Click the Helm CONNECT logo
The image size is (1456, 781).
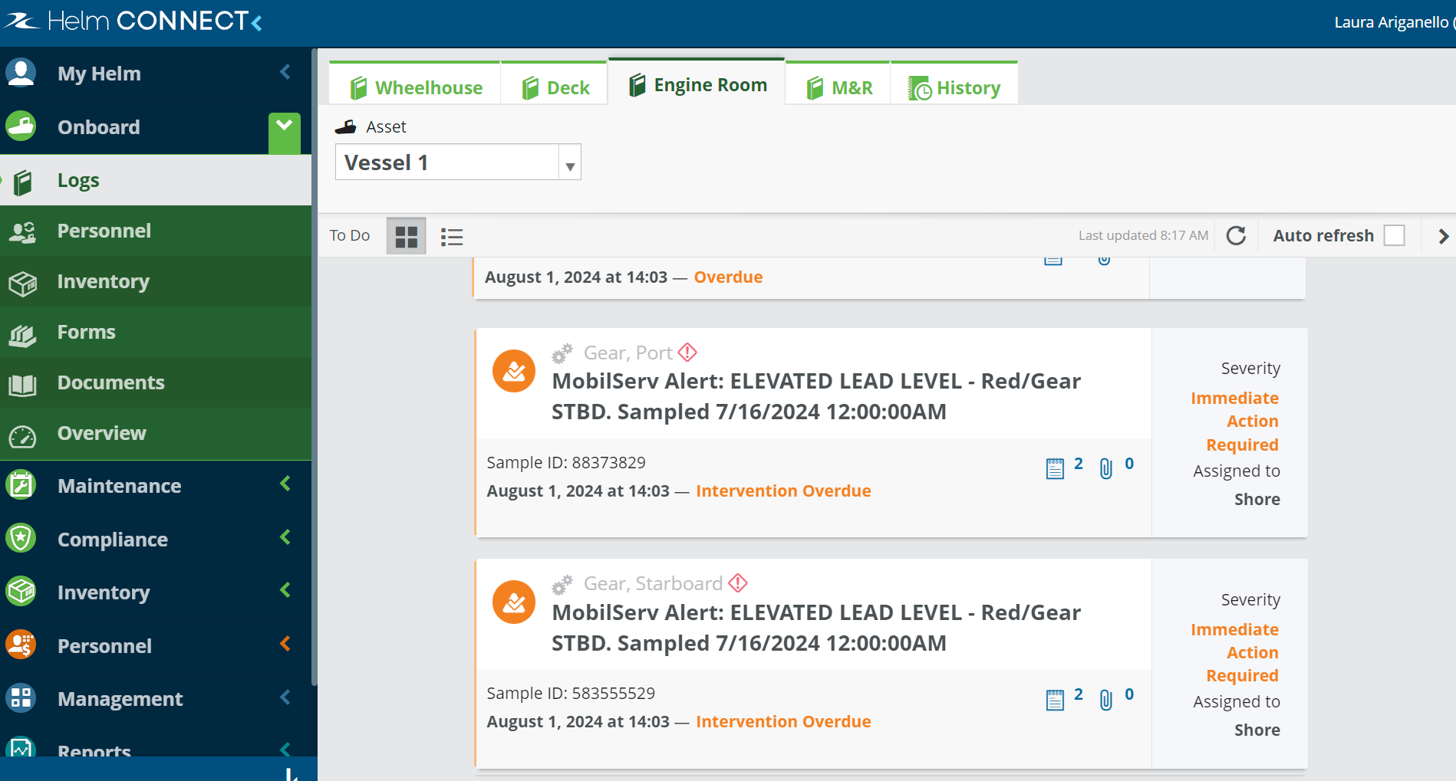(127, 21)
